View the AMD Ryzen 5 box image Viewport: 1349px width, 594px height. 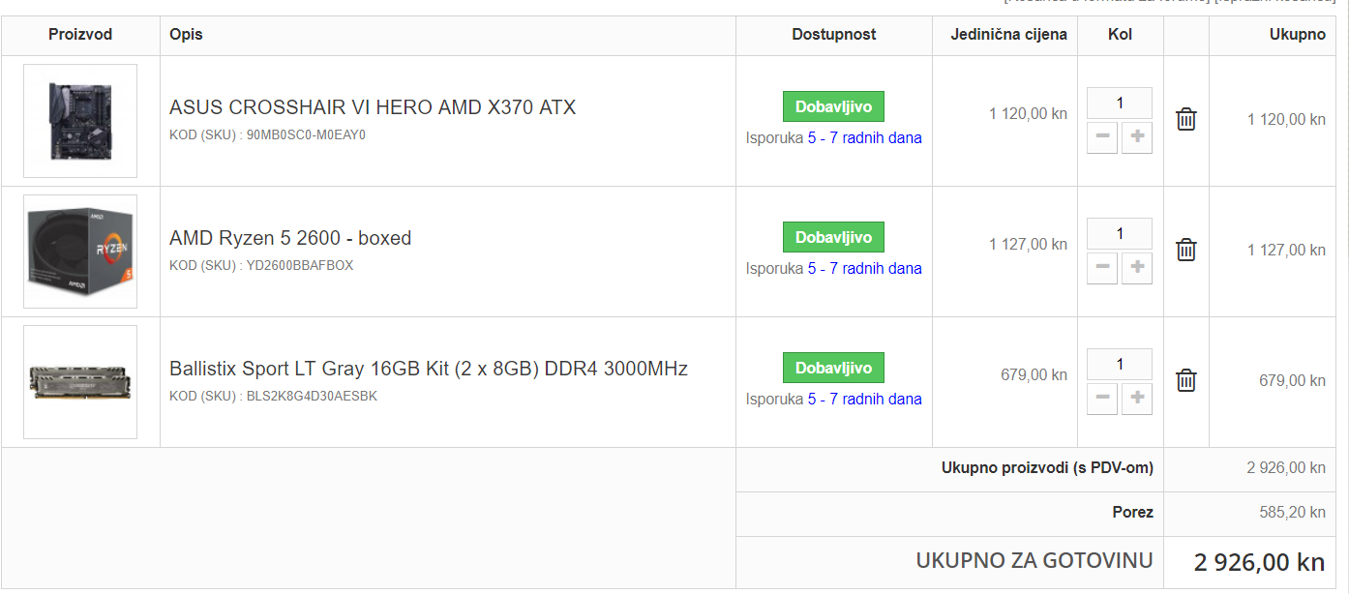click(80, 252)
